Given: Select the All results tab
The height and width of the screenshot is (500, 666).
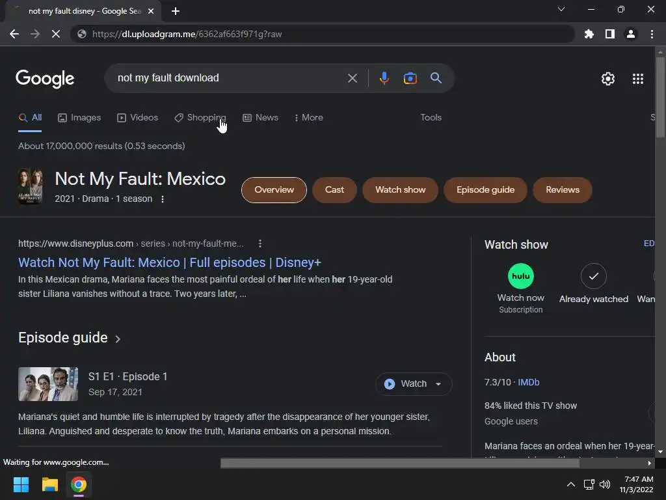Looking at the screenshot, I should 30,118.
